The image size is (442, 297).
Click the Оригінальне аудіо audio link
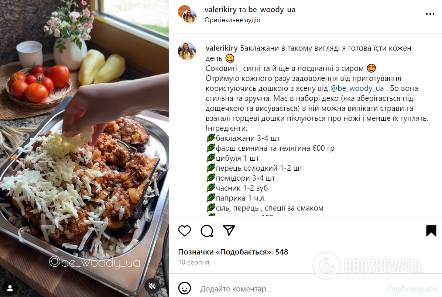[232, 20]
